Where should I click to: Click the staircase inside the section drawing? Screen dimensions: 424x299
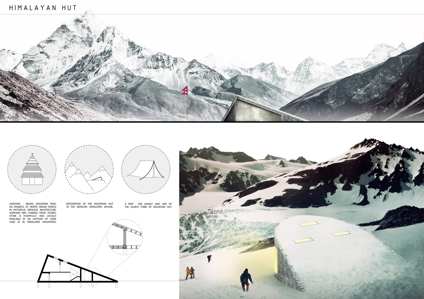click(x=74, y=274)
